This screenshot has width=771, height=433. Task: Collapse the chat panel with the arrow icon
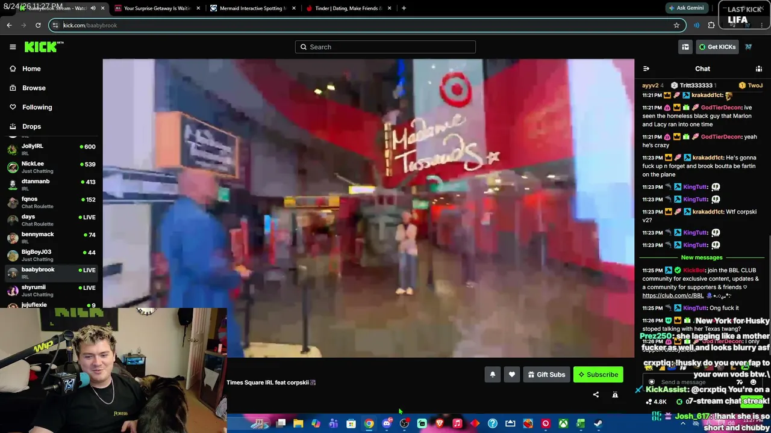coord(646,69)
